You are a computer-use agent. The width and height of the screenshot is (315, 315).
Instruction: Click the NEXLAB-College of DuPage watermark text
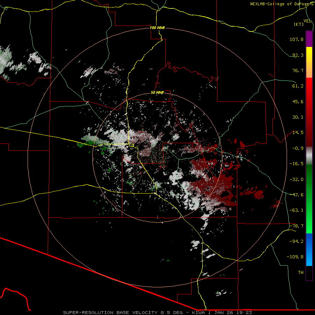coord(281,4)
